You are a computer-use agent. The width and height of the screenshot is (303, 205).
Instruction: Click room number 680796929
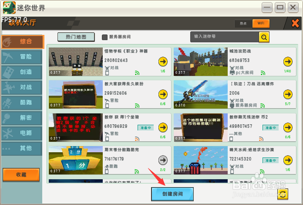(x=116, y=126)
